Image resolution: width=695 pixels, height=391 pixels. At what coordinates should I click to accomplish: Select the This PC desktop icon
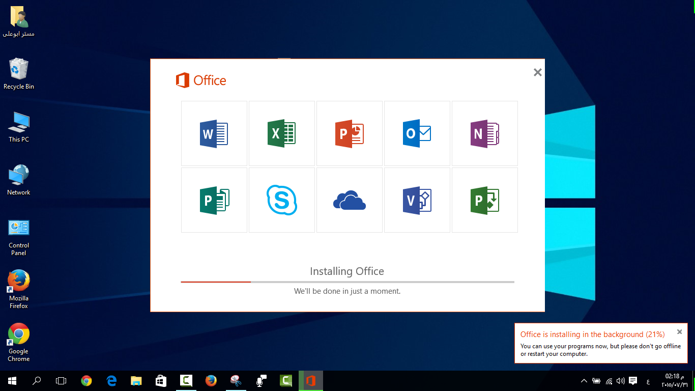point(19,127)
